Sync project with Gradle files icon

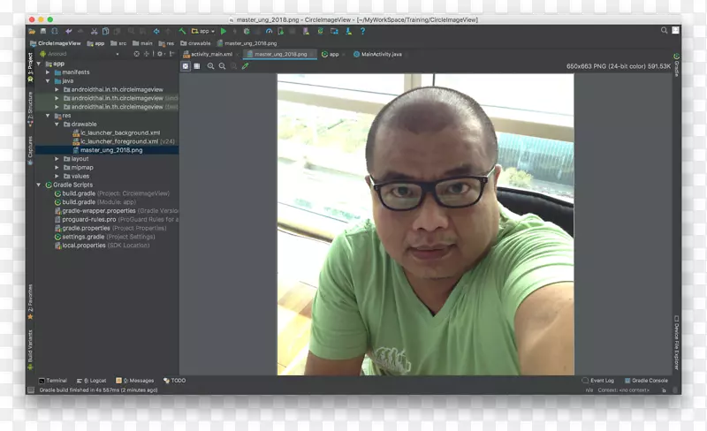click(x=320, y=31)
